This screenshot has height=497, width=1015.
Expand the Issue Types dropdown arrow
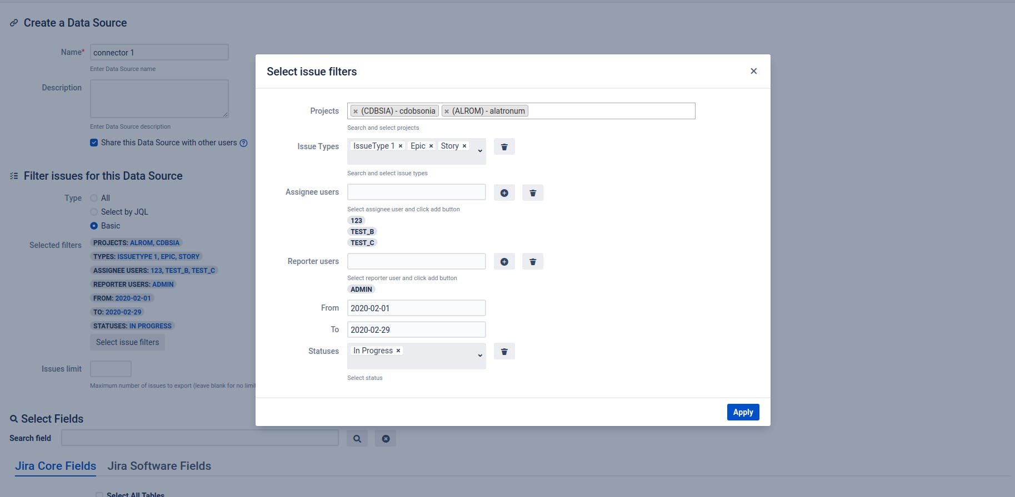coord(480,151)
